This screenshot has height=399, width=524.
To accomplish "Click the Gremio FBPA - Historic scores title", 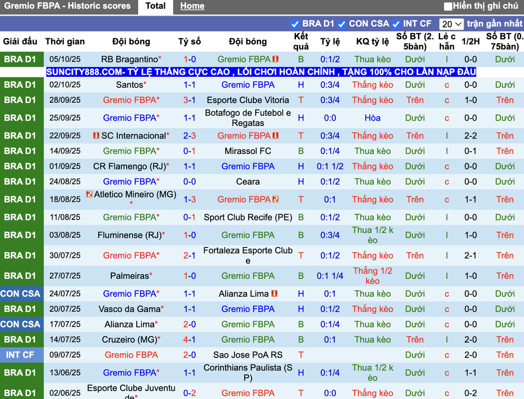I will 67,6.
